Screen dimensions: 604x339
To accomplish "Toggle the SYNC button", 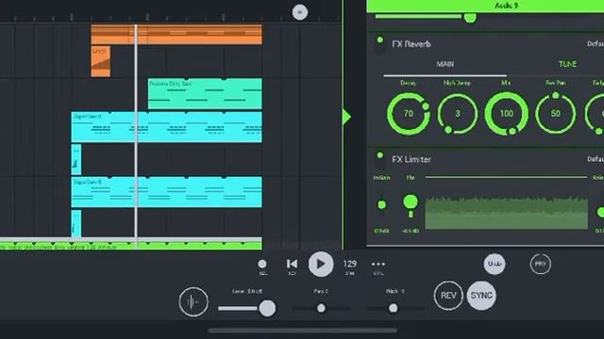I will 481,296.
